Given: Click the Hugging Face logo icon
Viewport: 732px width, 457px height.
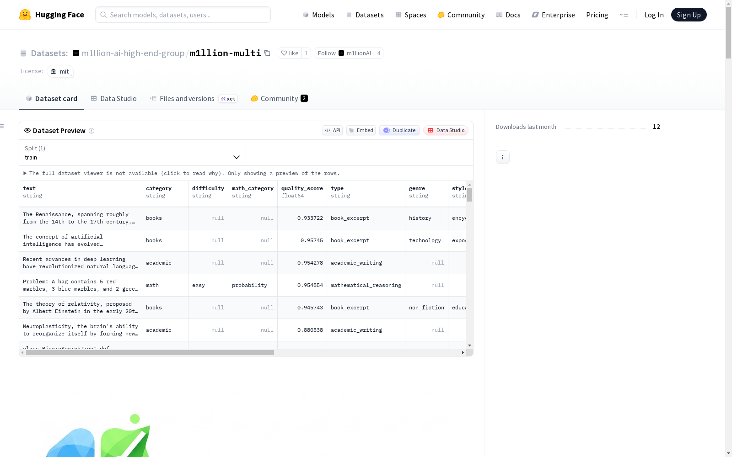Looking at the screenshot, I should click(x=25, y=15).
